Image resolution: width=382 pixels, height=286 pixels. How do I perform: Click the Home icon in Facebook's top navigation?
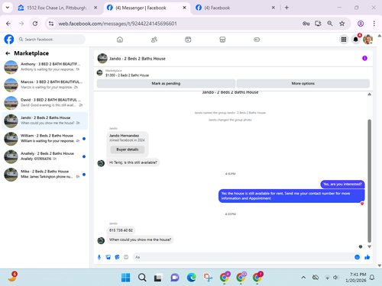click(x=120, y=40)
